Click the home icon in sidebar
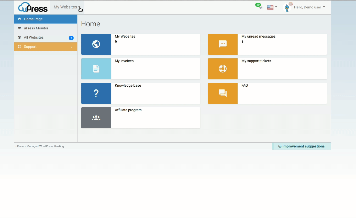Viewport: 356px width, 218px height. 19,19
